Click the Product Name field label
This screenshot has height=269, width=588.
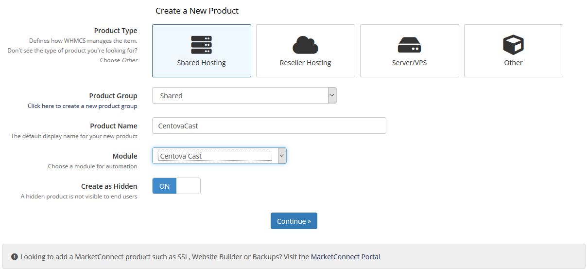(114, 126)
